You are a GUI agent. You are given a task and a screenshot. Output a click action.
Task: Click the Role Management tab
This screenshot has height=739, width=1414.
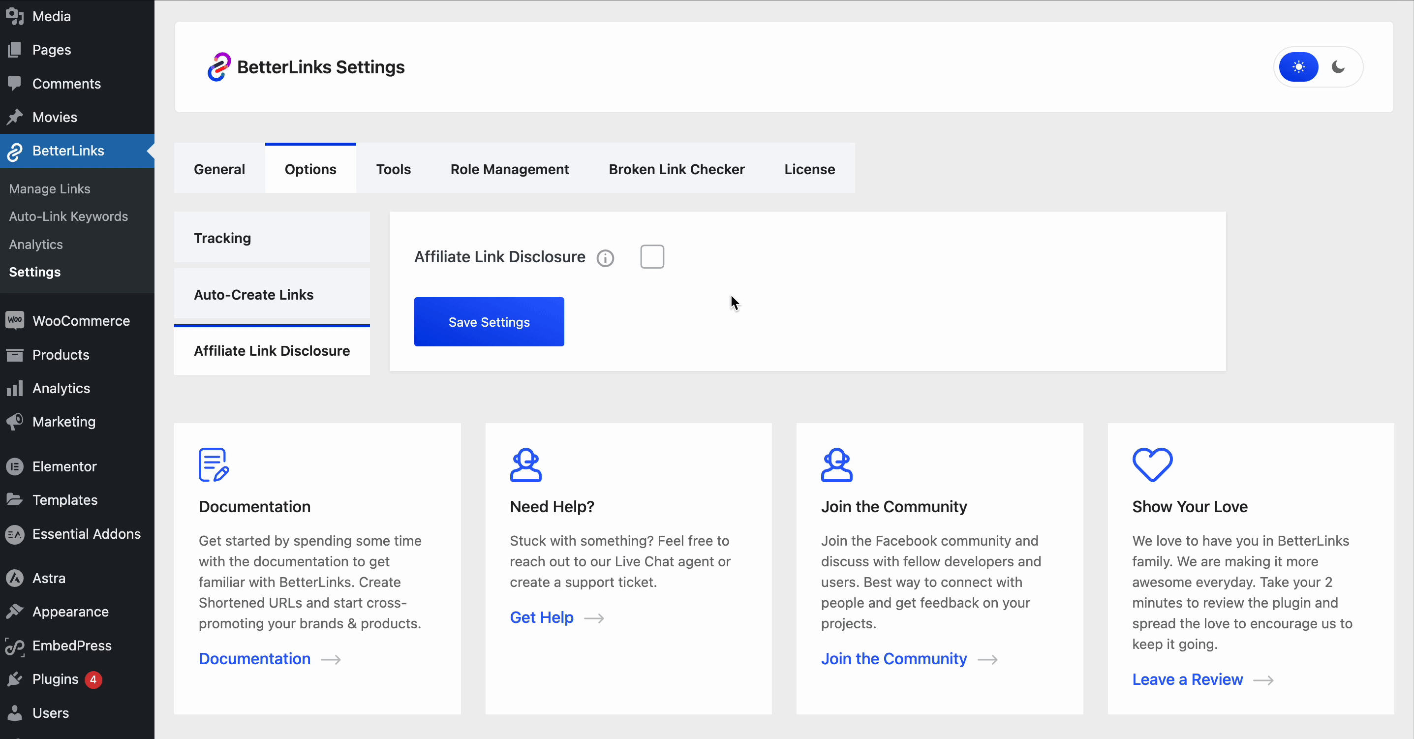coord(510,169)
